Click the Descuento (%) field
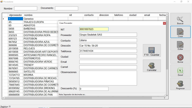 click(94, 89)
